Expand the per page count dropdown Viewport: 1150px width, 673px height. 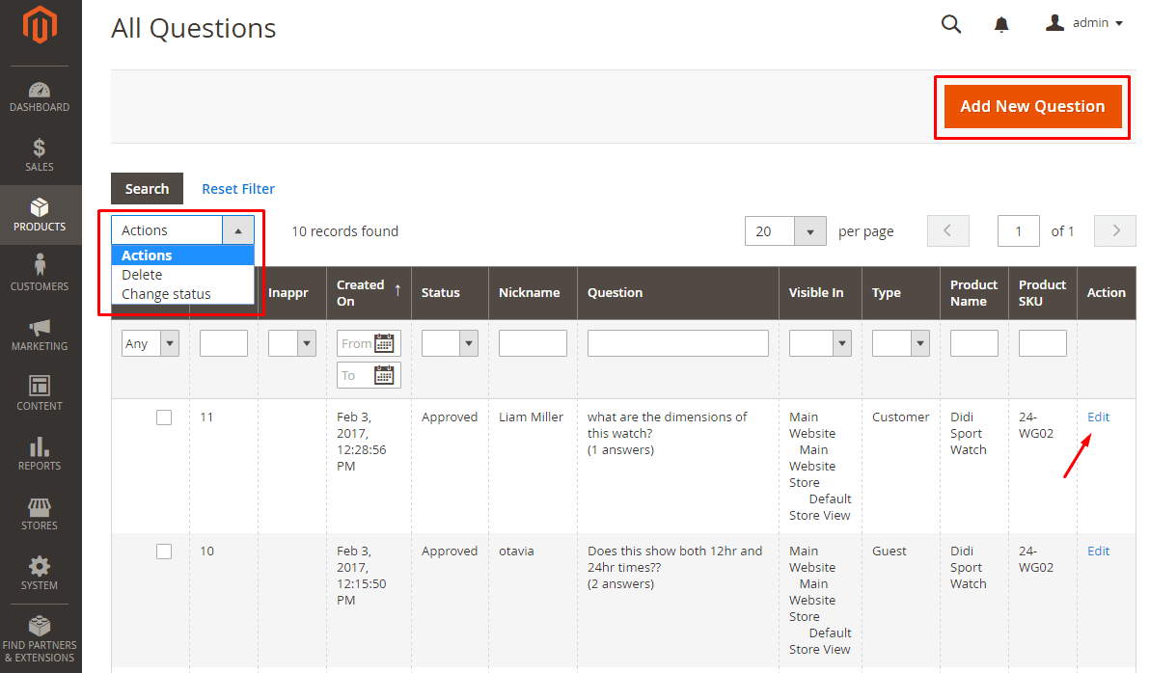(810, 231)
